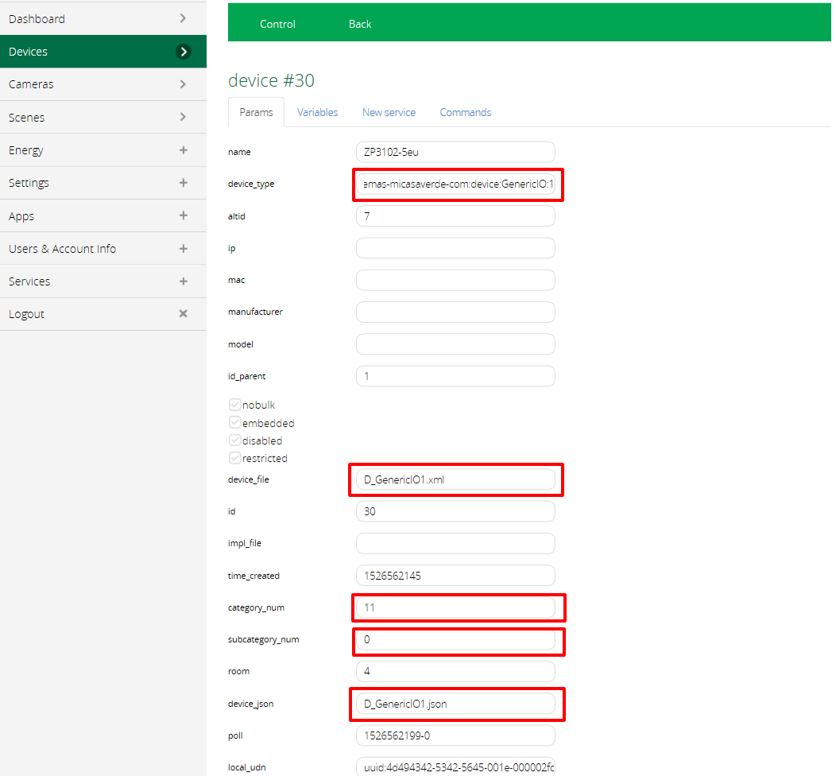836x776 pixels.
Task: Click the Devices circular arrow icon
Action: coord(184,52)
